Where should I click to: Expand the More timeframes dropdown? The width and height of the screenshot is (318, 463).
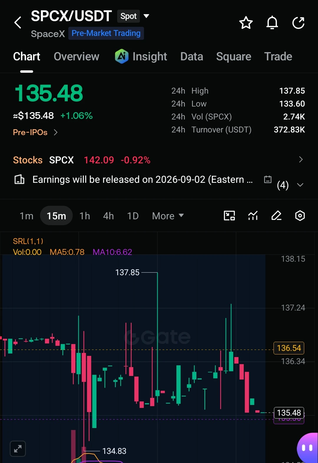[168, 216]
